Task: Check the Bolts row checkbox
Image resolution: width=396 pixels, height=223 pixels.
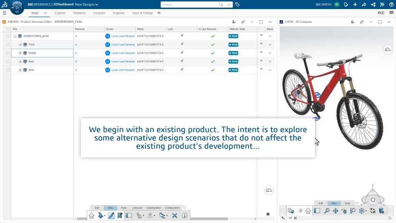Action: (8, 70)
